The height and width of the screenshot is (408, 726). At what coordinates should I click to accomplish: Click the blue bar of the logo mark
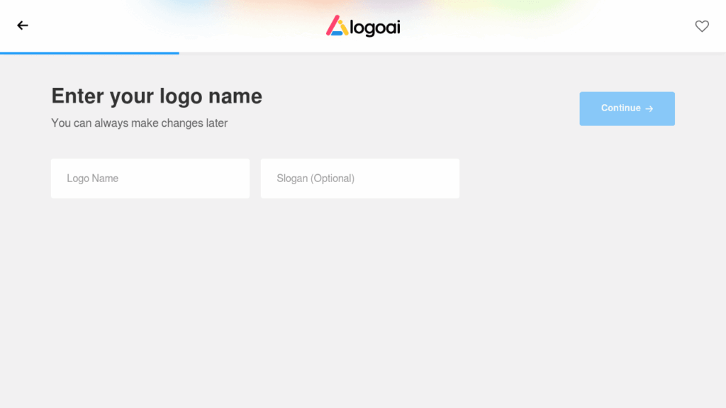336,33
